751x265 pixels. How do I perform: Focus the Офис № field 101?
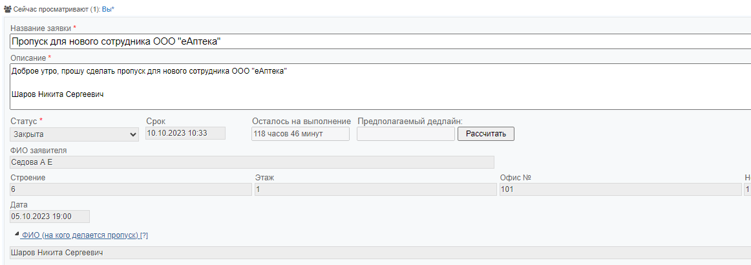pos(620,190)
